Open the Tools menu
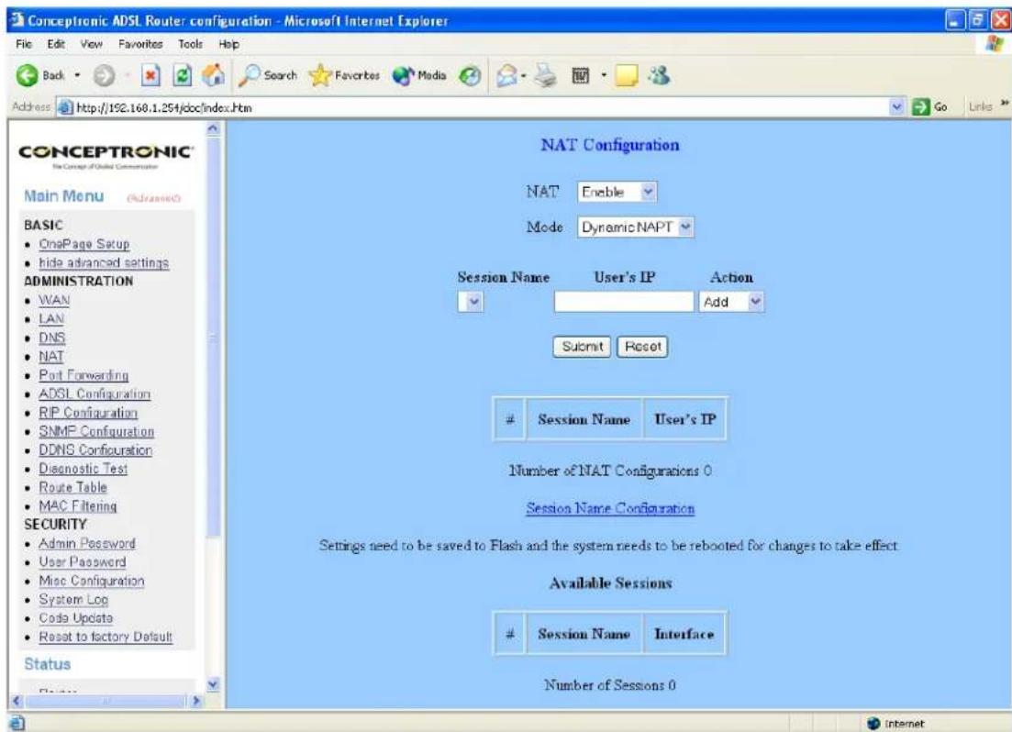 (x=190, y=44)
